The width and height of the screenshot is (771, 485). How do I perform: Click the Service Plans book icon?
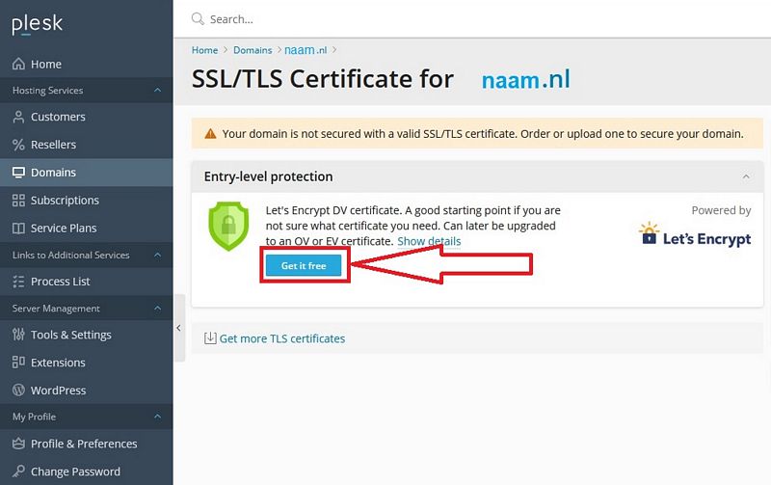[18, 229]
